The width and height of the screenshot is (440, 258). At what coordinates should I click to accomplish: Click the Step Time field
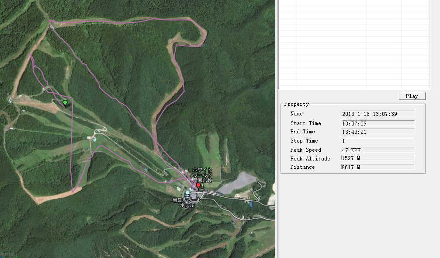click(x=378, y=141)
